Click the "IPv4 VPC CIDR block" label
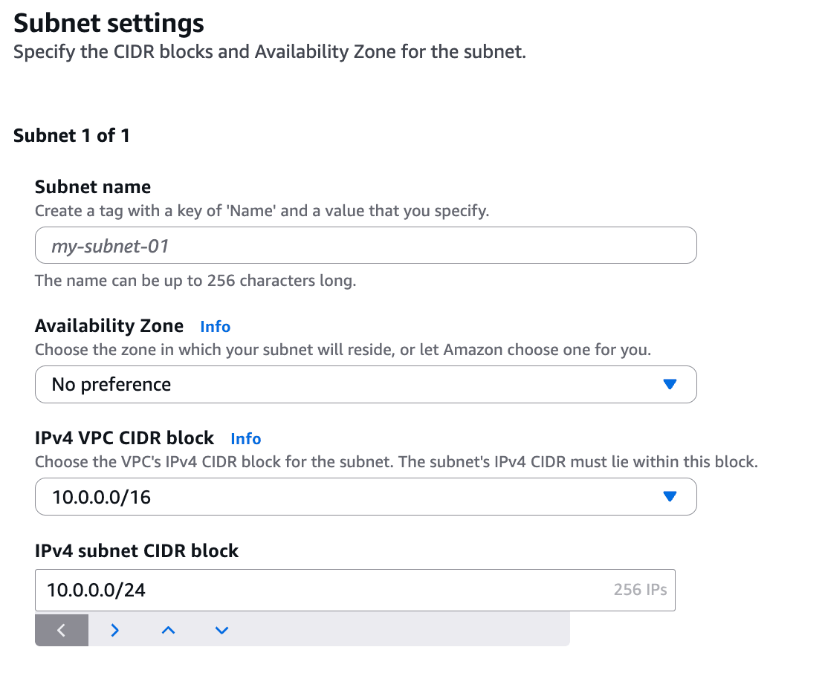This screenshot has height=673, width=825. 124,438
